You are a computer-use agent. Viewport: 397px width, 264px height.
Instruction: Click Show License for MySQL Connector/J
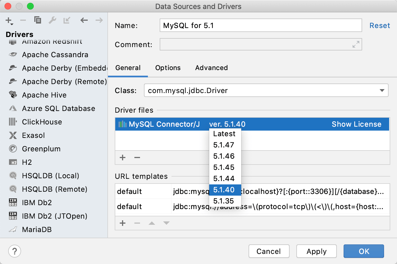tap(357, 124)
